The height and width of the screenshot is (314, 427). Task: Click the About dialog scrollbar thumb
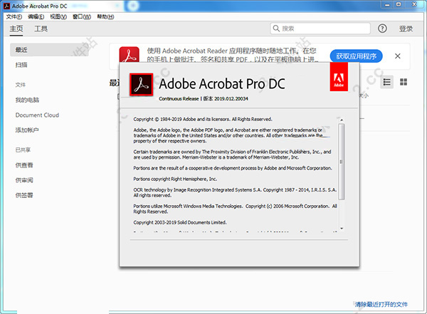(342, 162)
